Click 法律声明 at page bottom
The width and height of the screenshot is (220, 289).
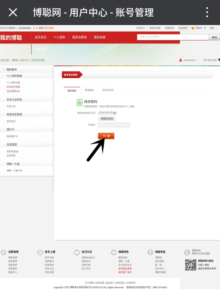pyautogui.click(x=131, y=283)
